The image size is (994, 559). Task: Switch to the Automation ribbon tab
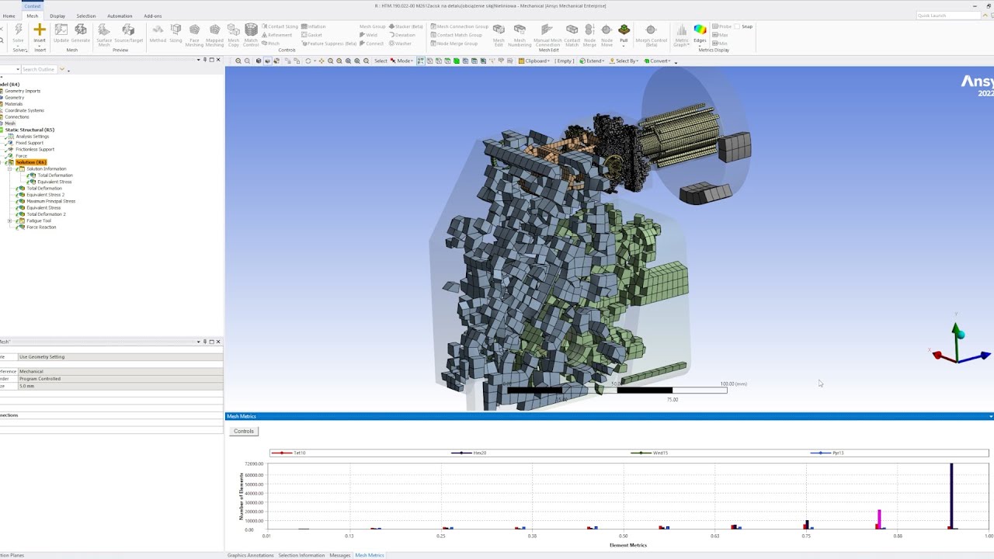120,16
